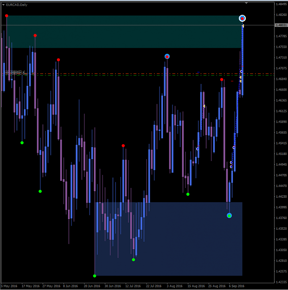288x290 pixels.
Task: Click price scale label 1.43050
Action: (x=281, y=250)
